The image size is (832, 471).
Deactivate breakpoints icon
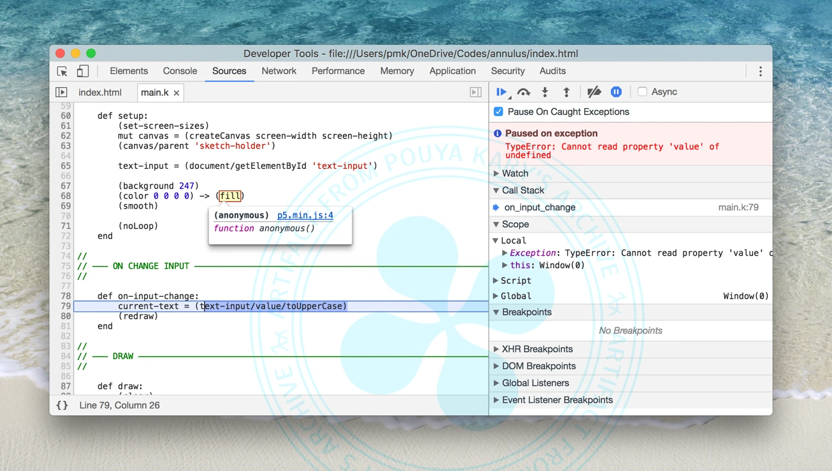594,92
